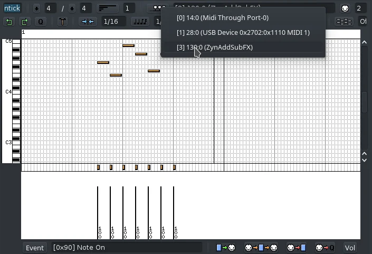Click the Q quantize button in toolbar

[x=40, y=22]
